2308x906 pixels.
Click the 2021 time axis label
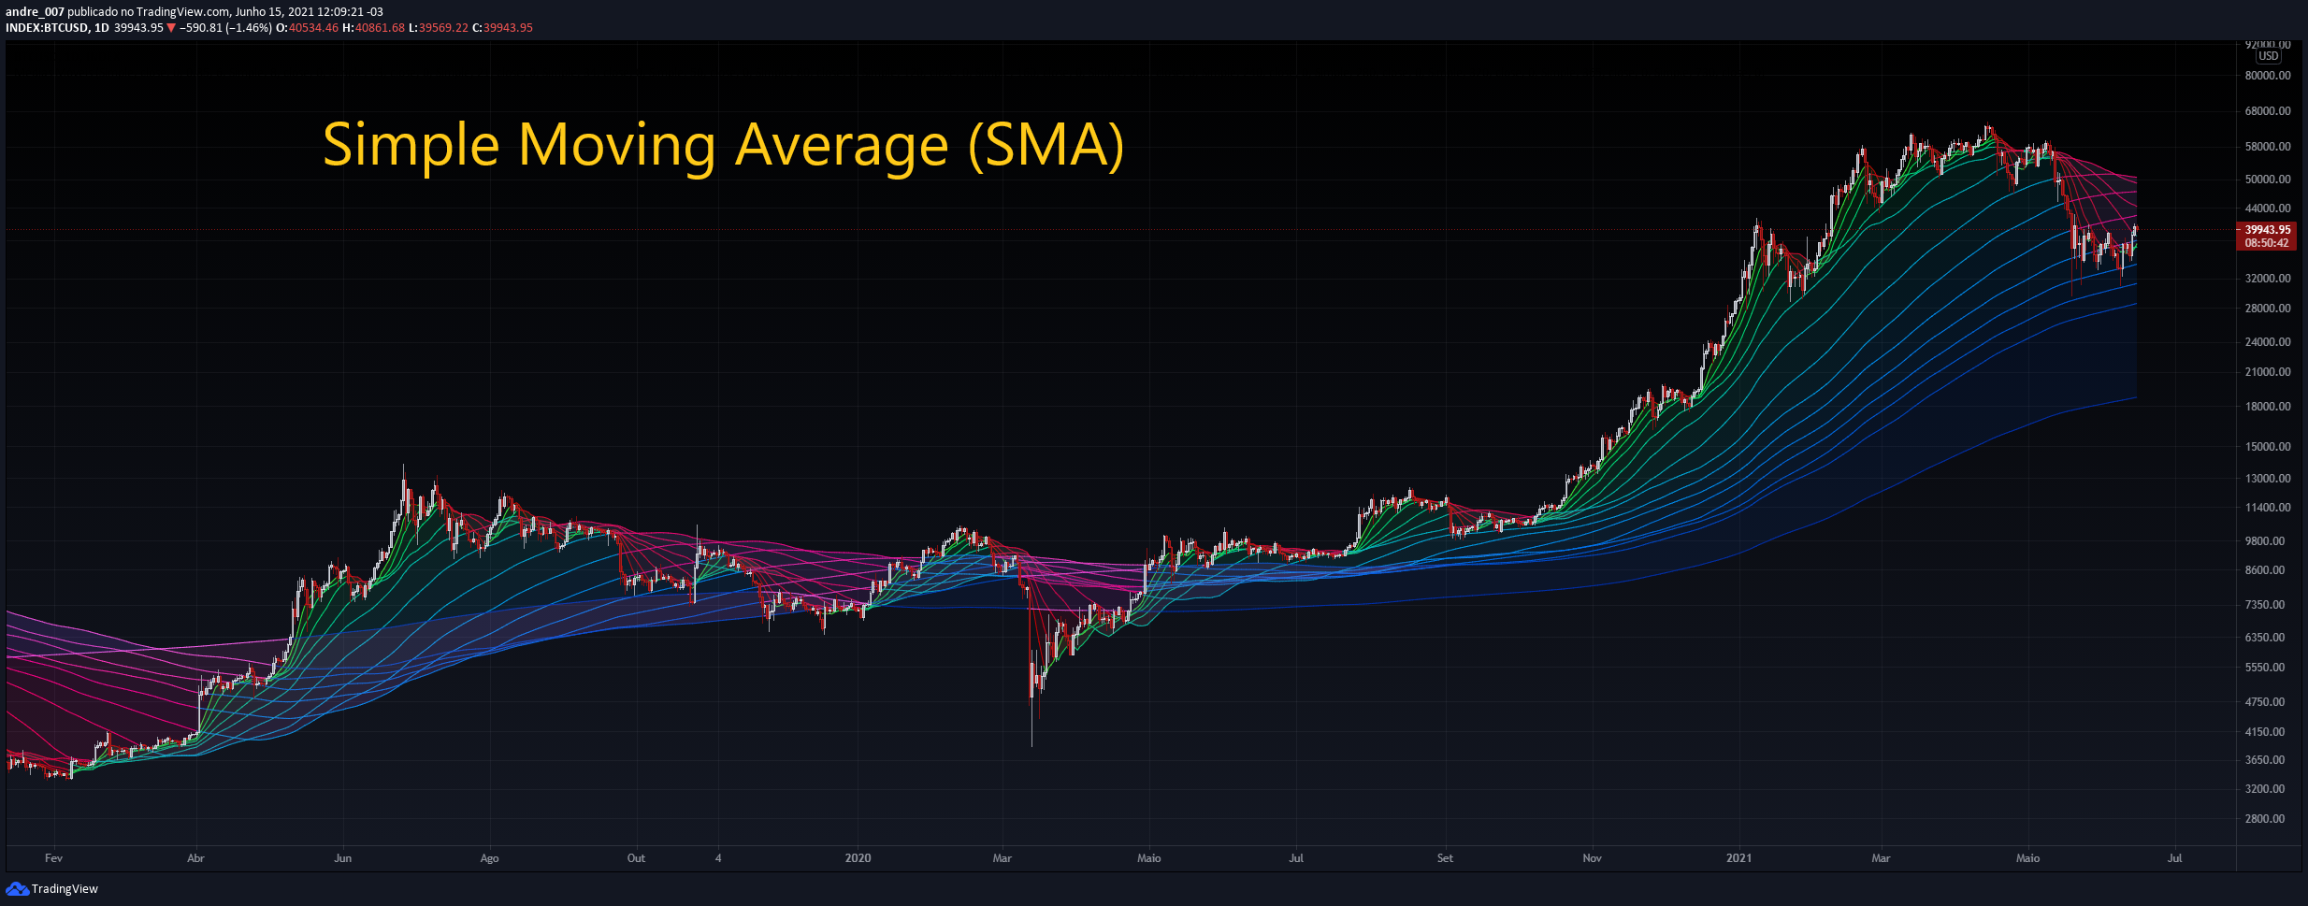(x=1738, y=858)
